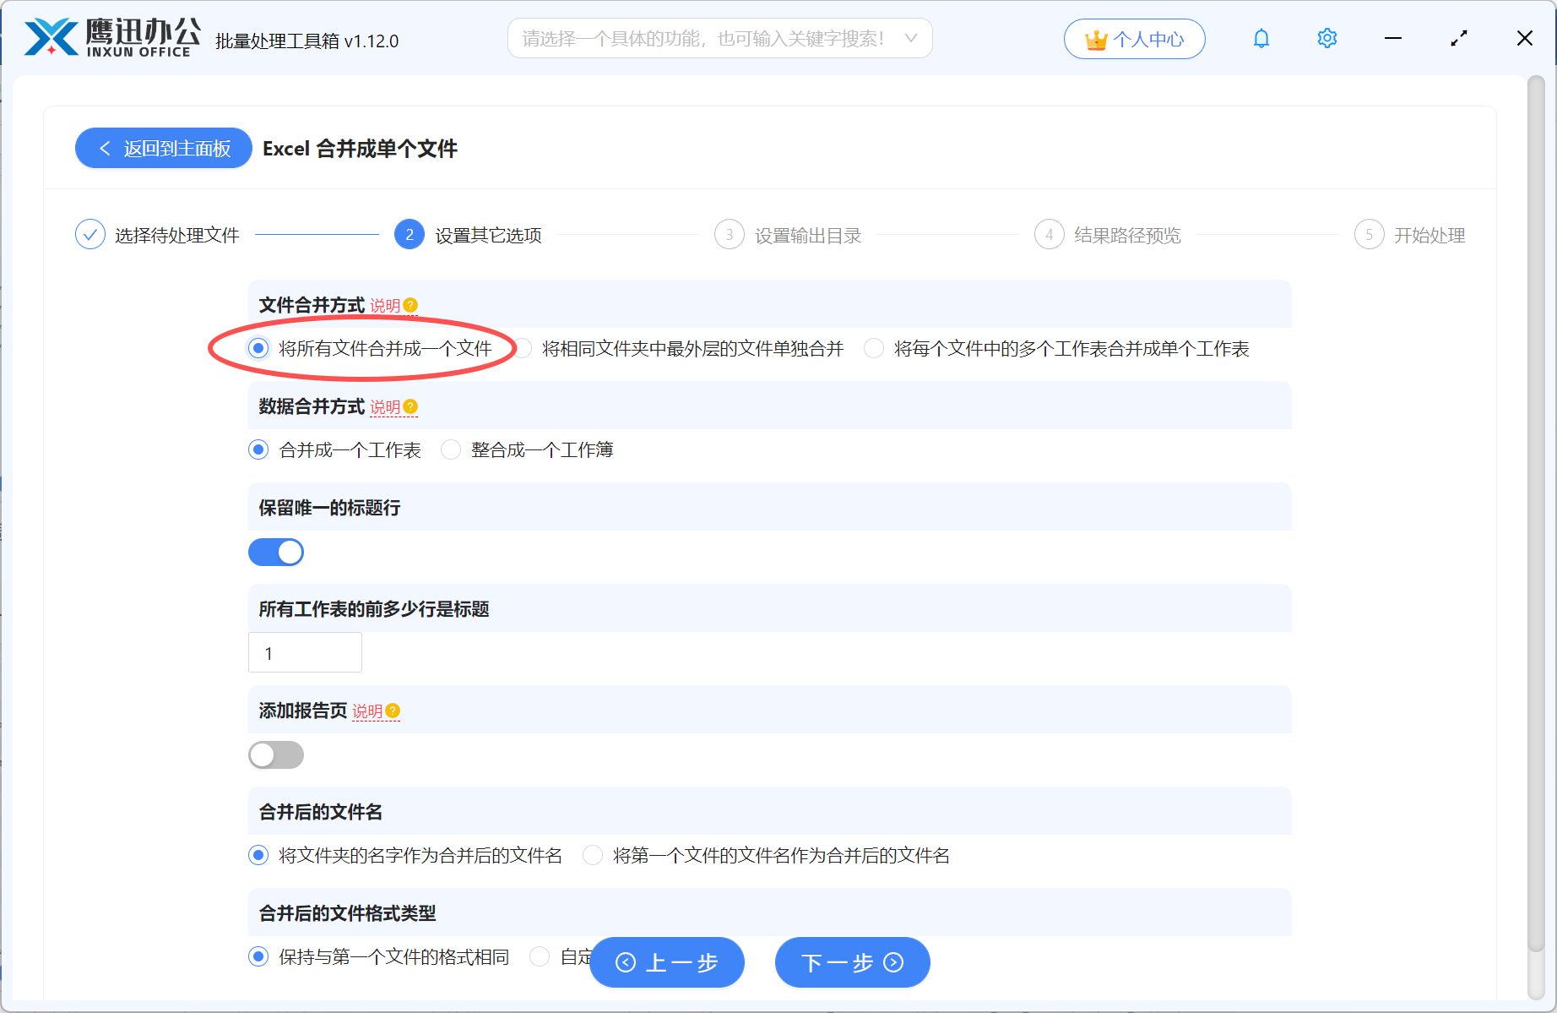The width and height of the screenshot is (1557, 1013).
Task: Click the 下一步 button
Action: tap(852, 962)
